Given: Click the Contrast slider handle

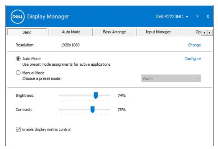Looking at the screenshot, I should (x=92, y=109).
